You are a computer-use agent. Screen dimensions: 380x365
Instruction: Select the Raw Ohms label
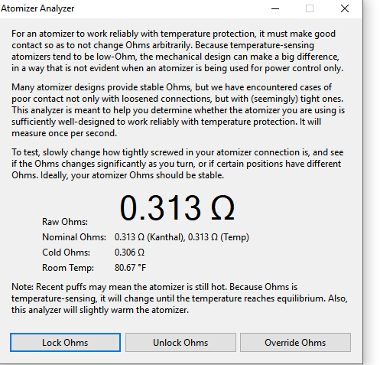click(65, 222)
